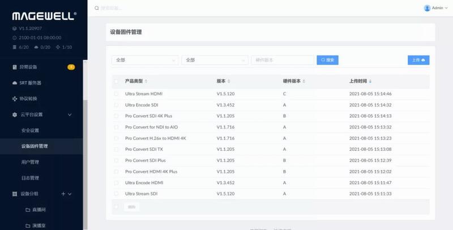Click the blue 上传 upload button
The image size is (453, 230).
pos(418,60)
